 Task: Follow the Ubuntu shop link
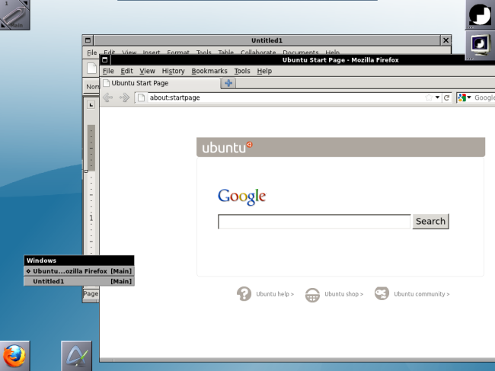(x=343, y=294)
